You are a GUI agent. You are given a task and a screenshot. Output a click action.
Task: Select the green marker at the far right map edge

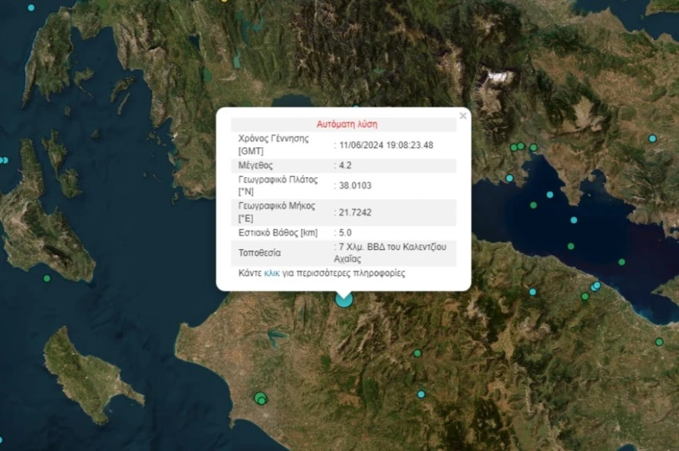659,342
